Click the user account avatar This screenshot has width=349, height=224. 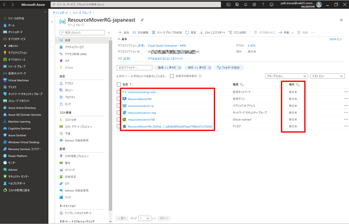[x=319, y=4]
